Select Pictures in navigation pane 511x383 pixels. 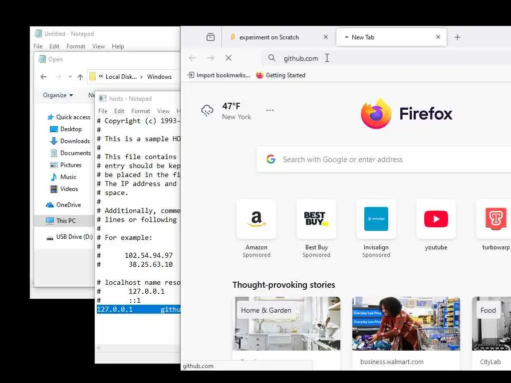(x=65, y=165)
